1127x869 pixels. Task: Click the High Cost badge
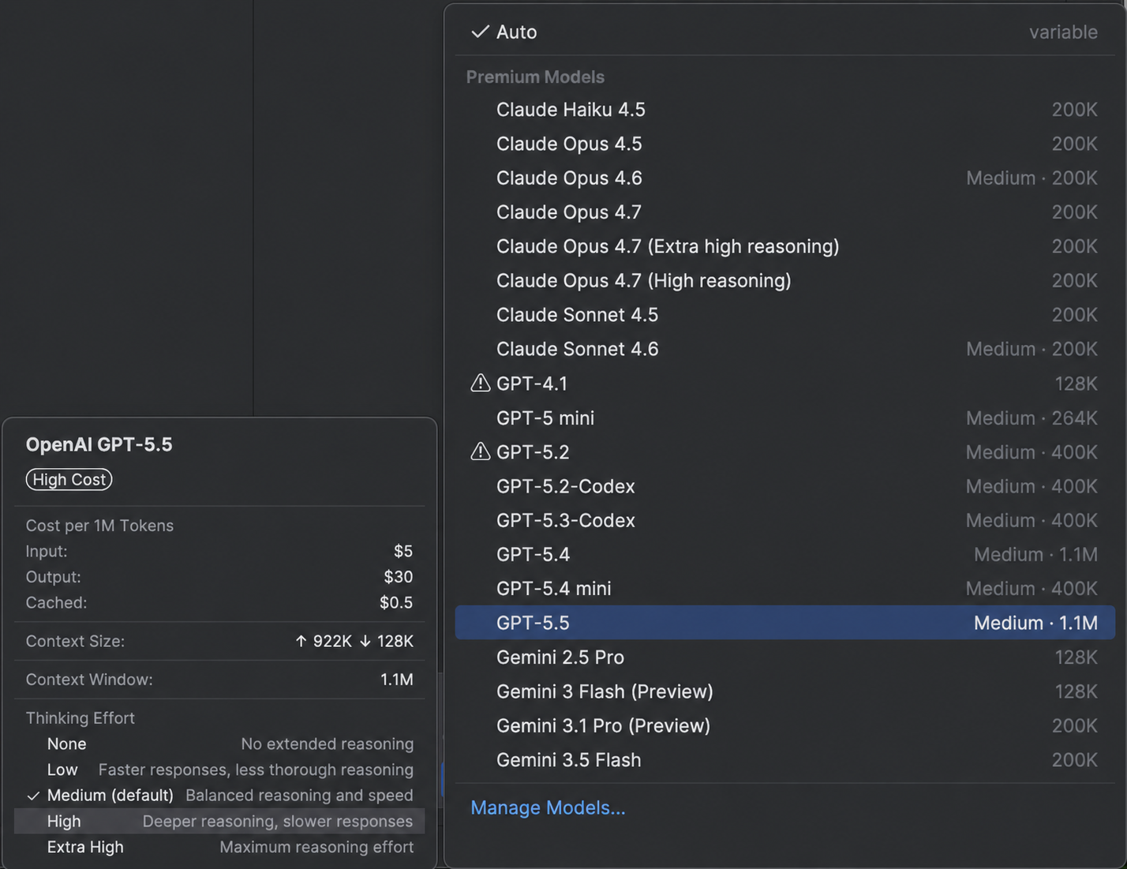click(69, 480)
